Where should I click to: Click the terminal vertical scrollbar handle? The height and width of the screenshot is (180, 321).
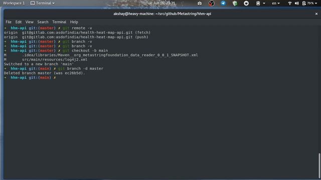[x=319, y=165]
